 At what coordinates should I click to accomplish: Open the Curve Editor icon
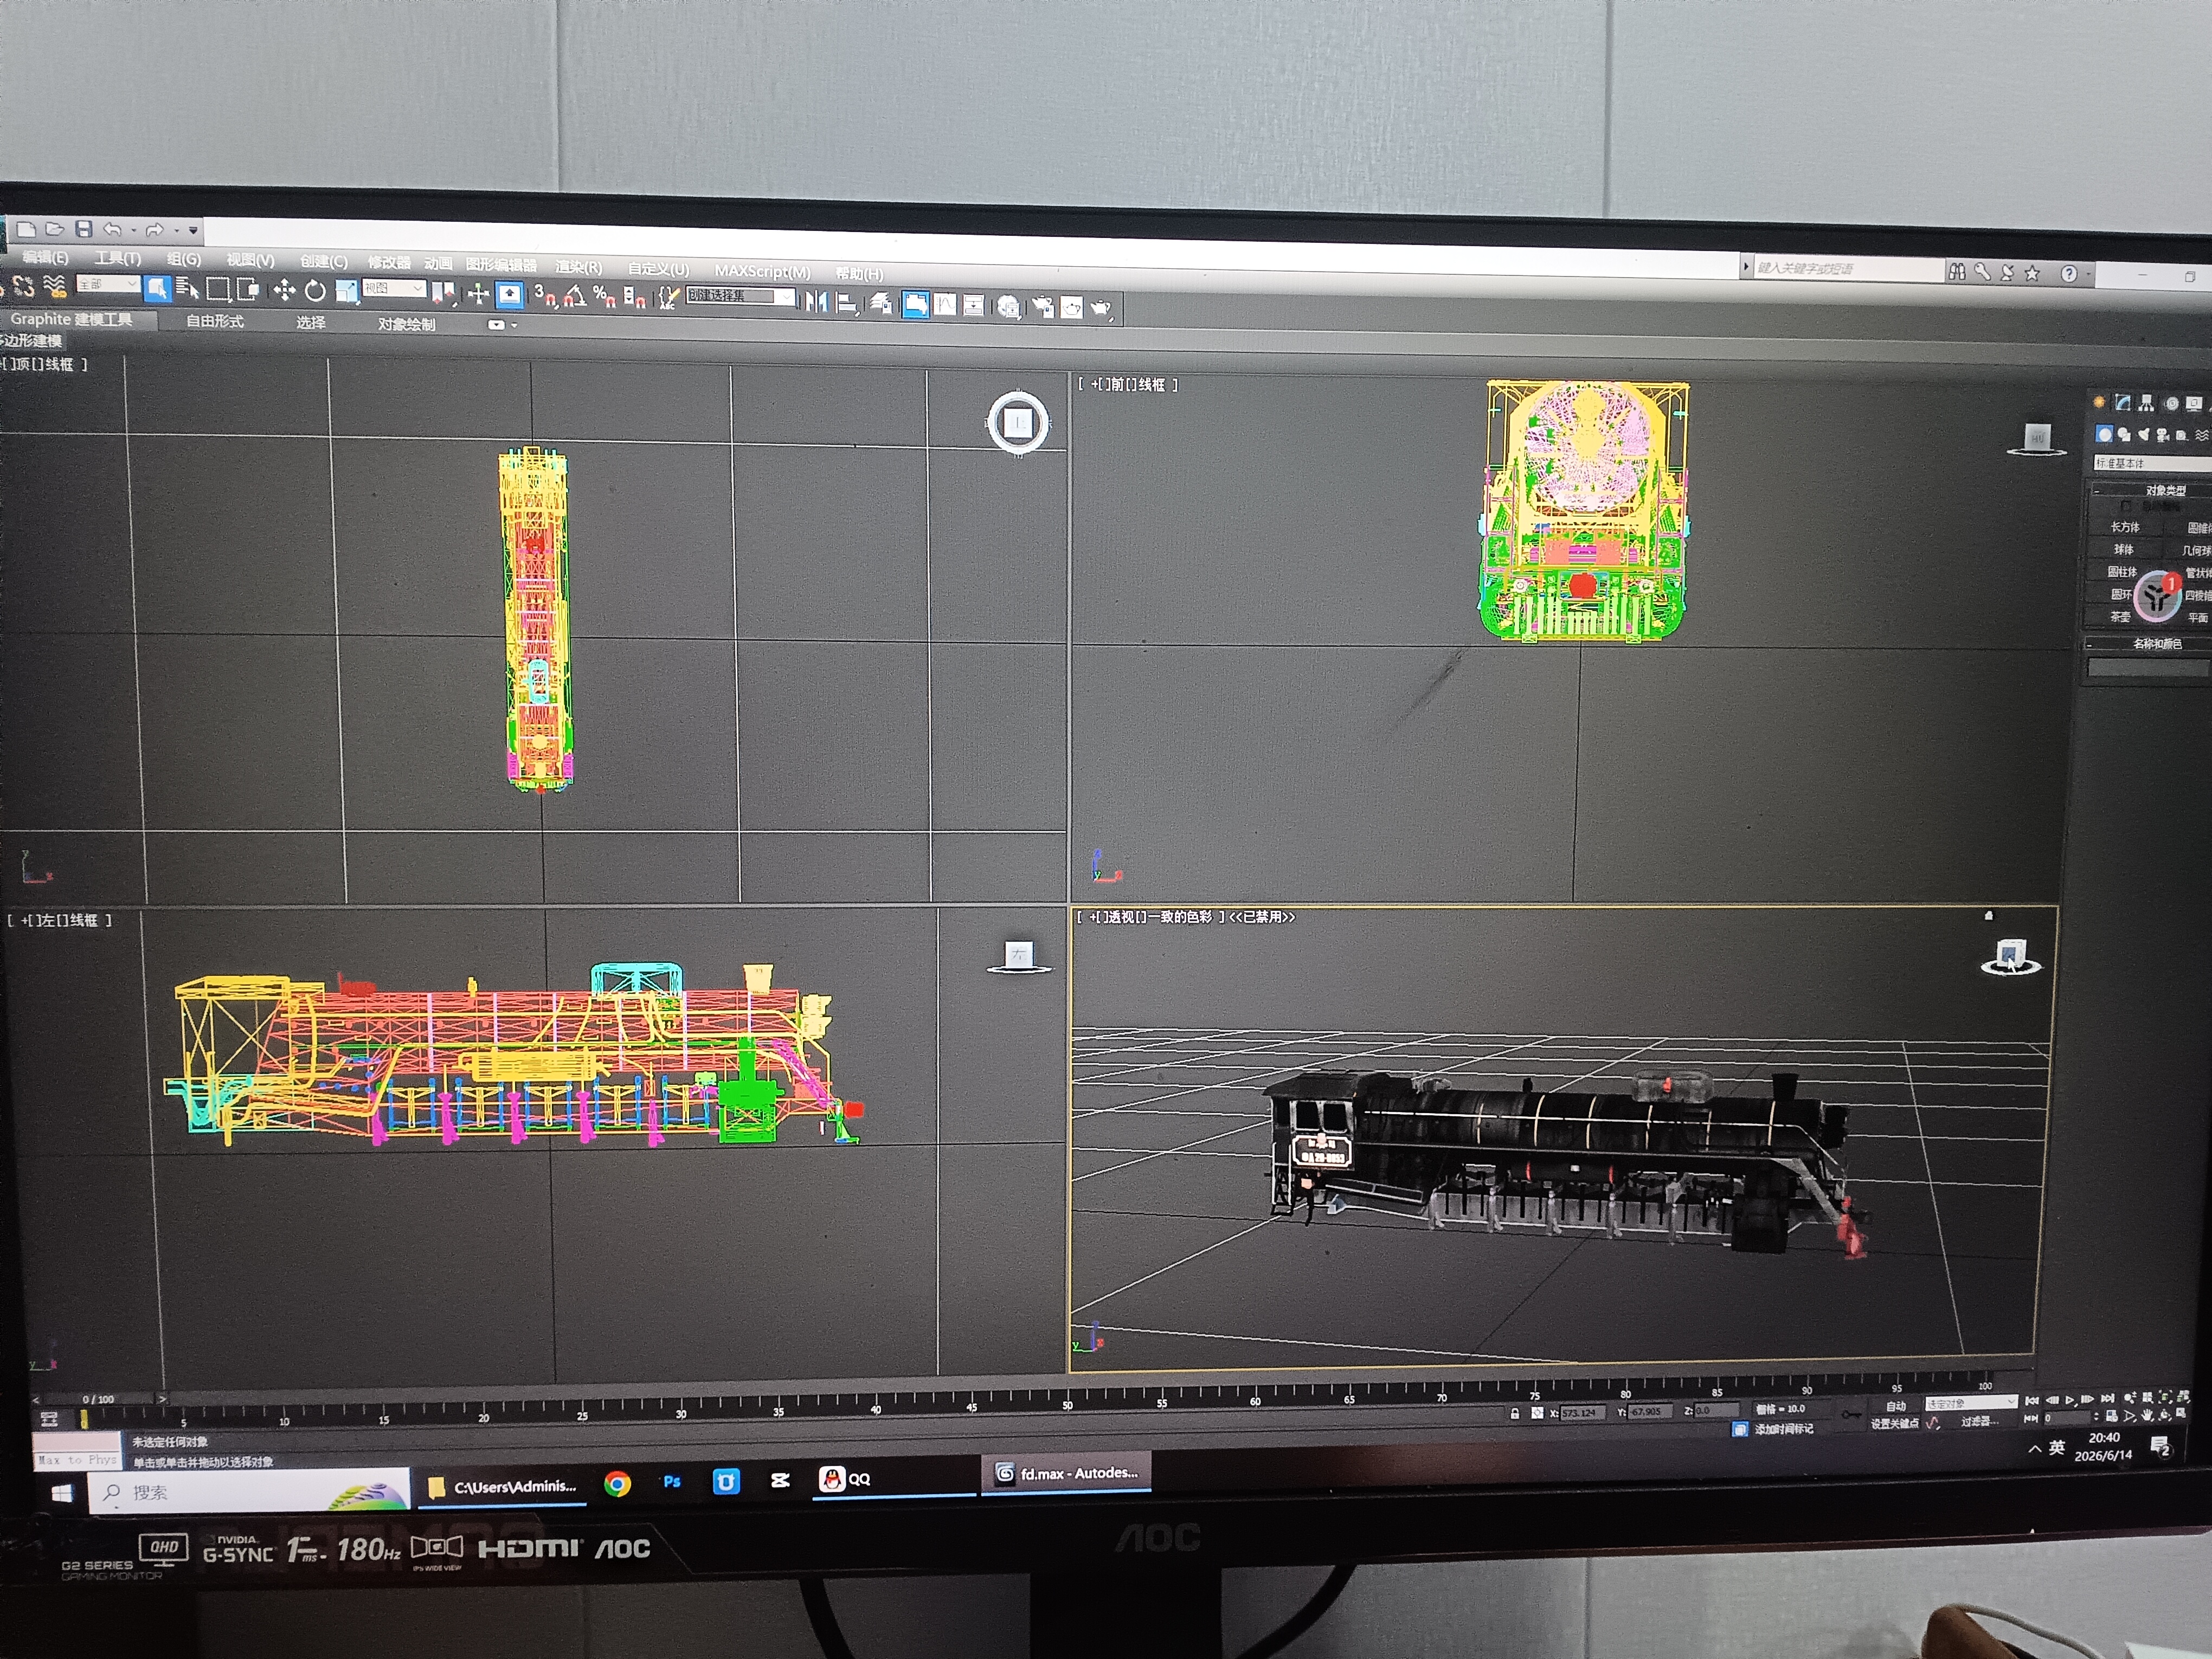tap(945, 304)
